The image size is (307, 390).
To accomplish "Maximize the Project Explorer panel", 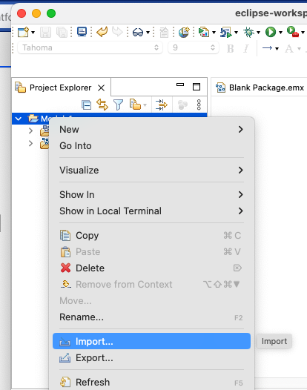I will click(197, 87).
